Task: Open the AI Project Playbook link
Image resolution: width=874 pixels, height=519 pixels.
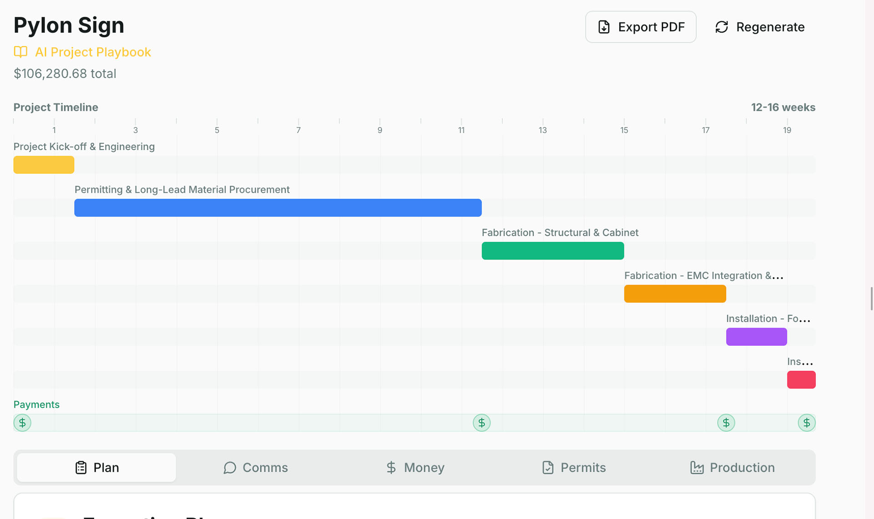Action: point(93,52)
